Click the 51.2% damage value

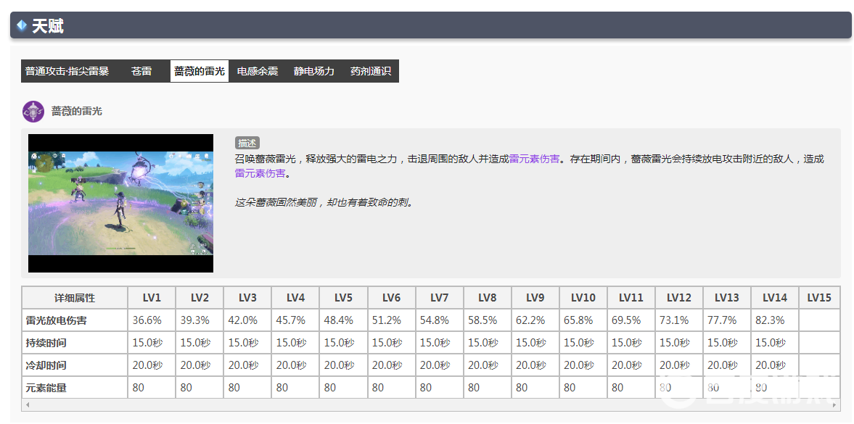point(387,320)
